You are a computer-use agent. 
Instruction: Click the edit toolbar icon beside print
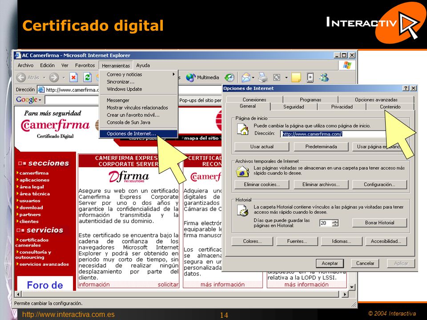pos(277,77)
